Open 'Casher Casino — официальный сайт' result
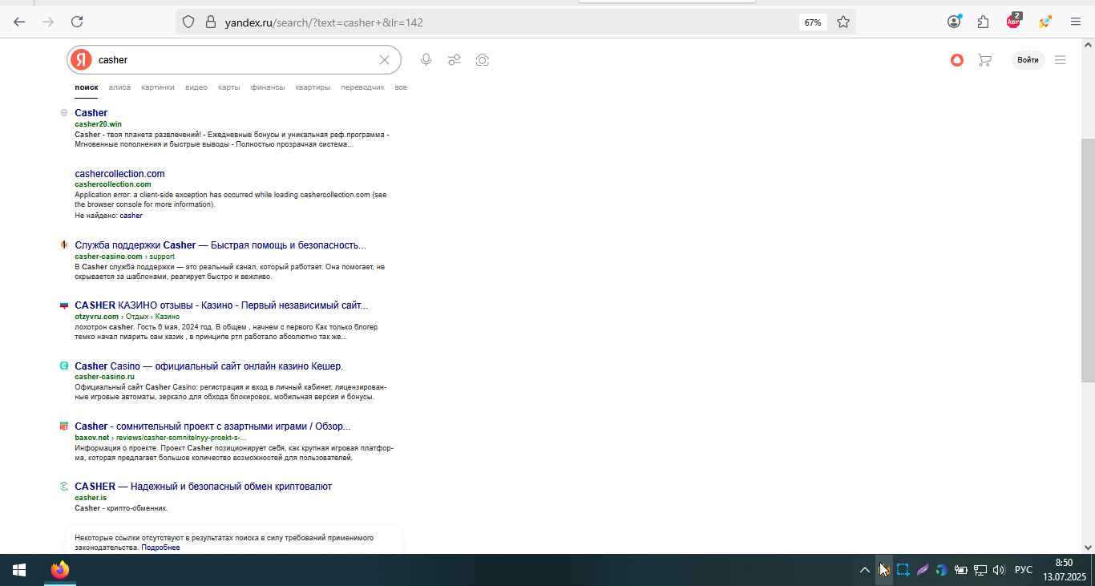Screen dimensions: 1095x586 coord(208,366)
